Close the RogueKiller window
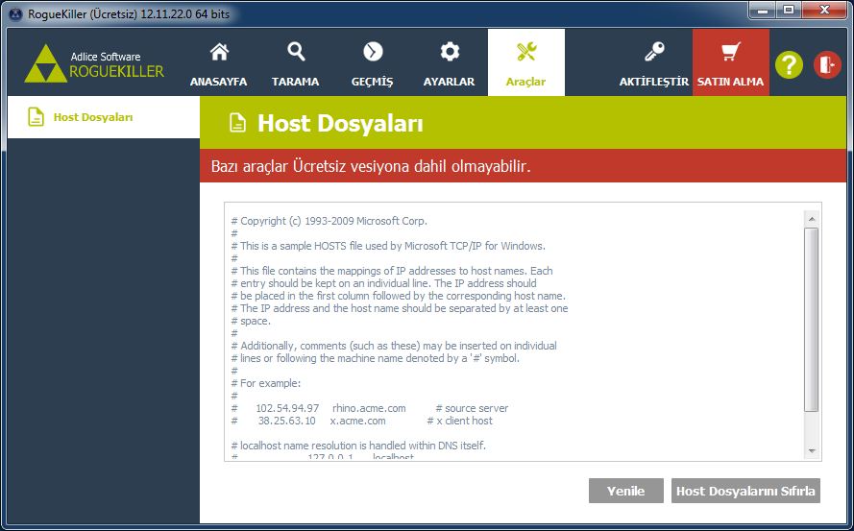This screenshot has height=531, width=854. click(824, 10)
